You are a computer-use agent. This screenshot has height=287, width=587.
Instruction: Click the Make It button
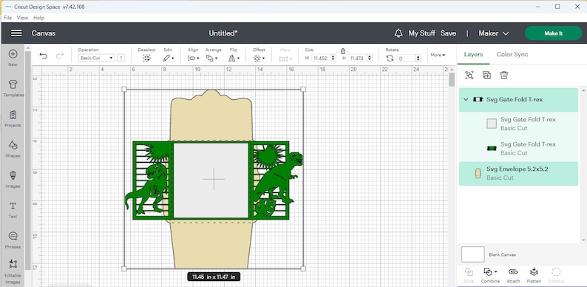pos(553,33)
